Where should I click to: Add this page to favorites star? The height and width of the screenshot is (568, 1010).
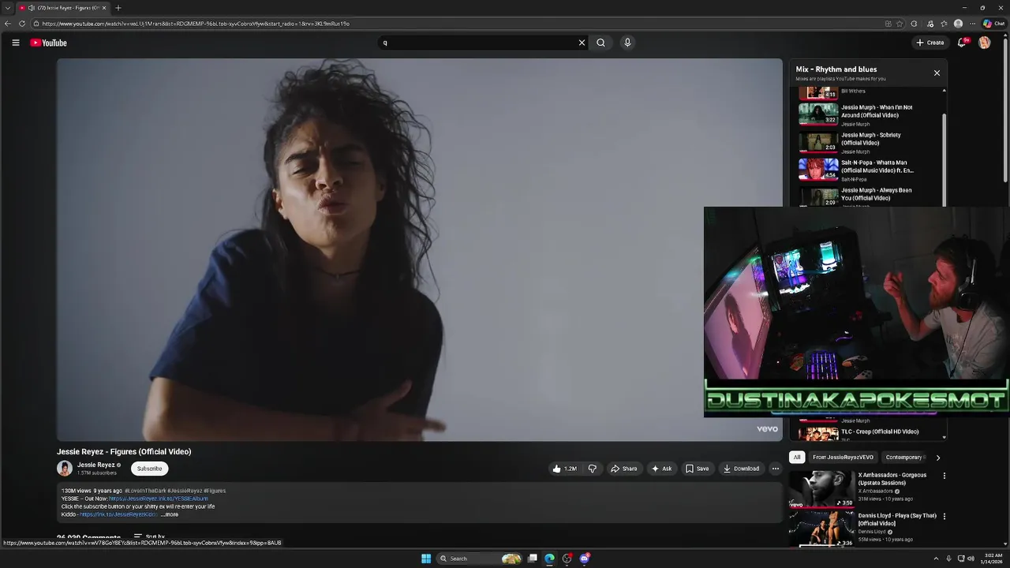900,24
